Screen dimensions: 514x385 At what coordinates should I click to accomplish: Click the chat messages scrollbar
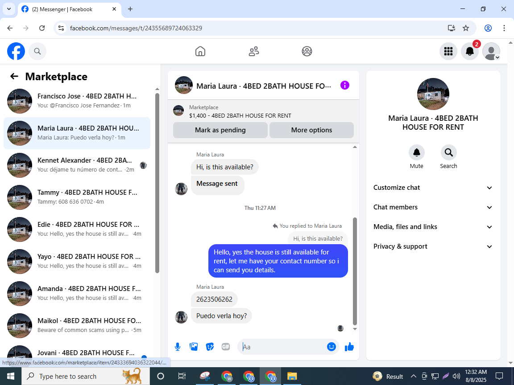pos(355,271)
